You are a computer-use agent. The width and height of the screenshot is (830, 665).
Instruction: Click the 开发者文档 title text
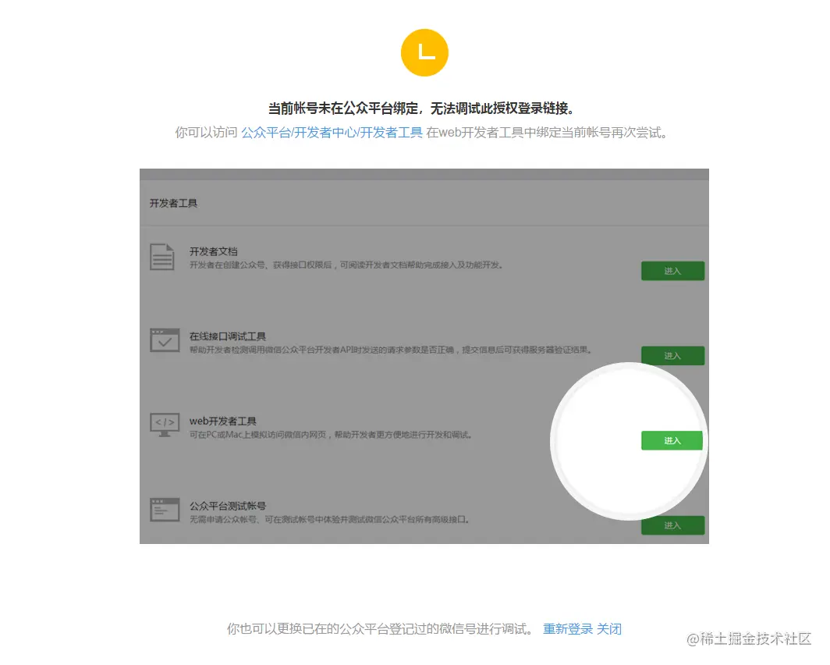click(213, 251)
